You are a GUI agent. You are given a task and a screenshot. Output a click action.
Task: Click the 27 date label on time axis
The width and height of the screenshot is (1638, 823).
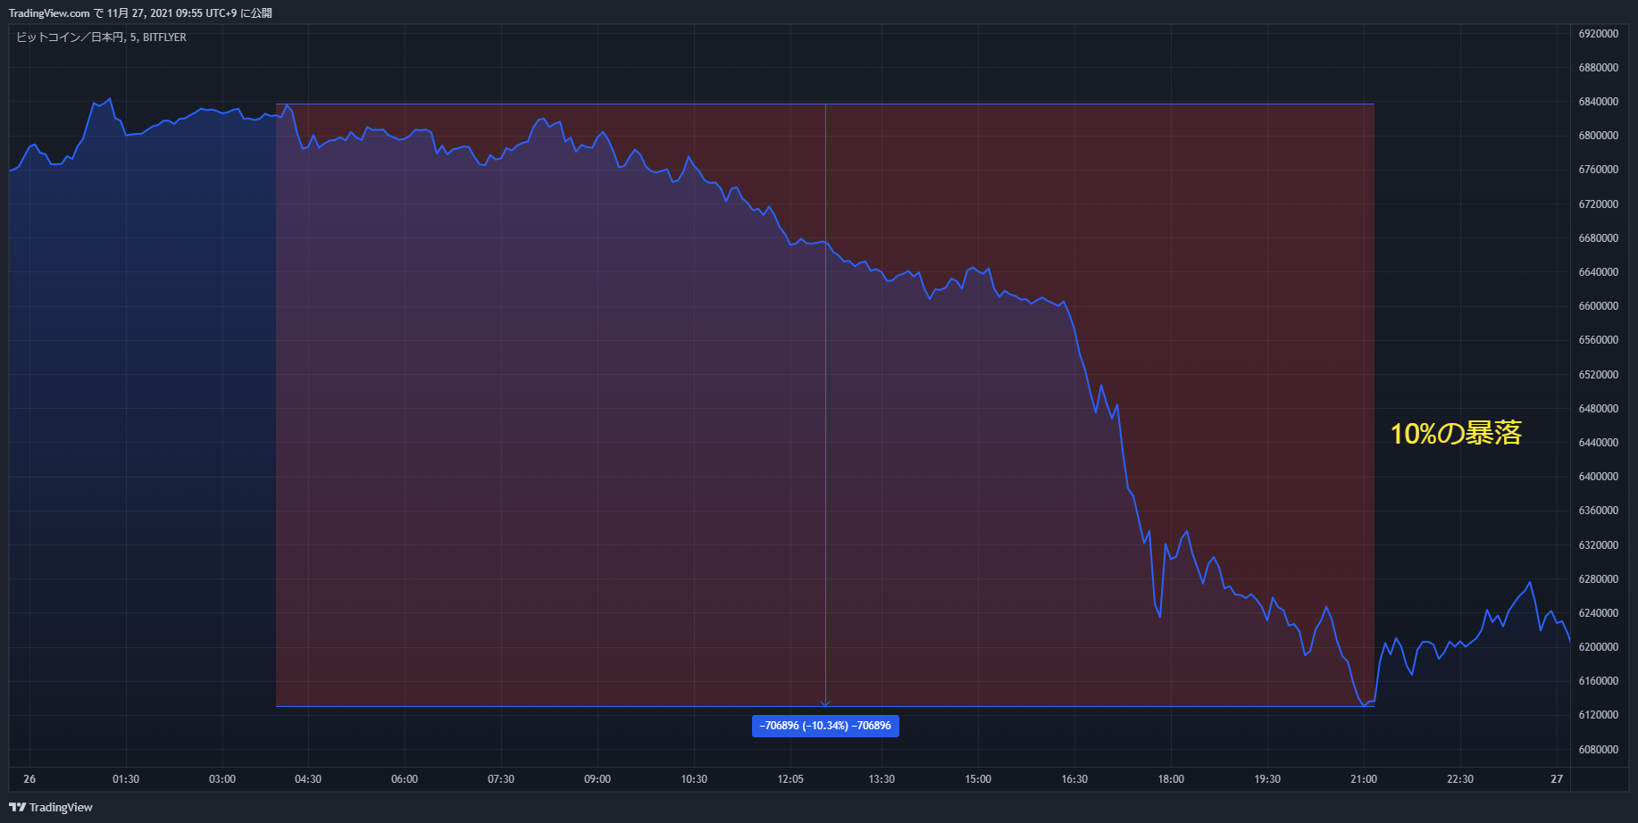coord(1557,779)
